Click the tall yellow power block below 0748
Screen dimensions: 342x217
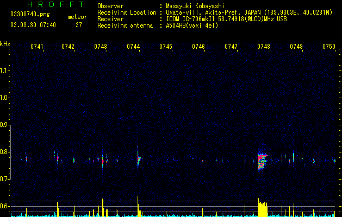(x=263, y=208)
